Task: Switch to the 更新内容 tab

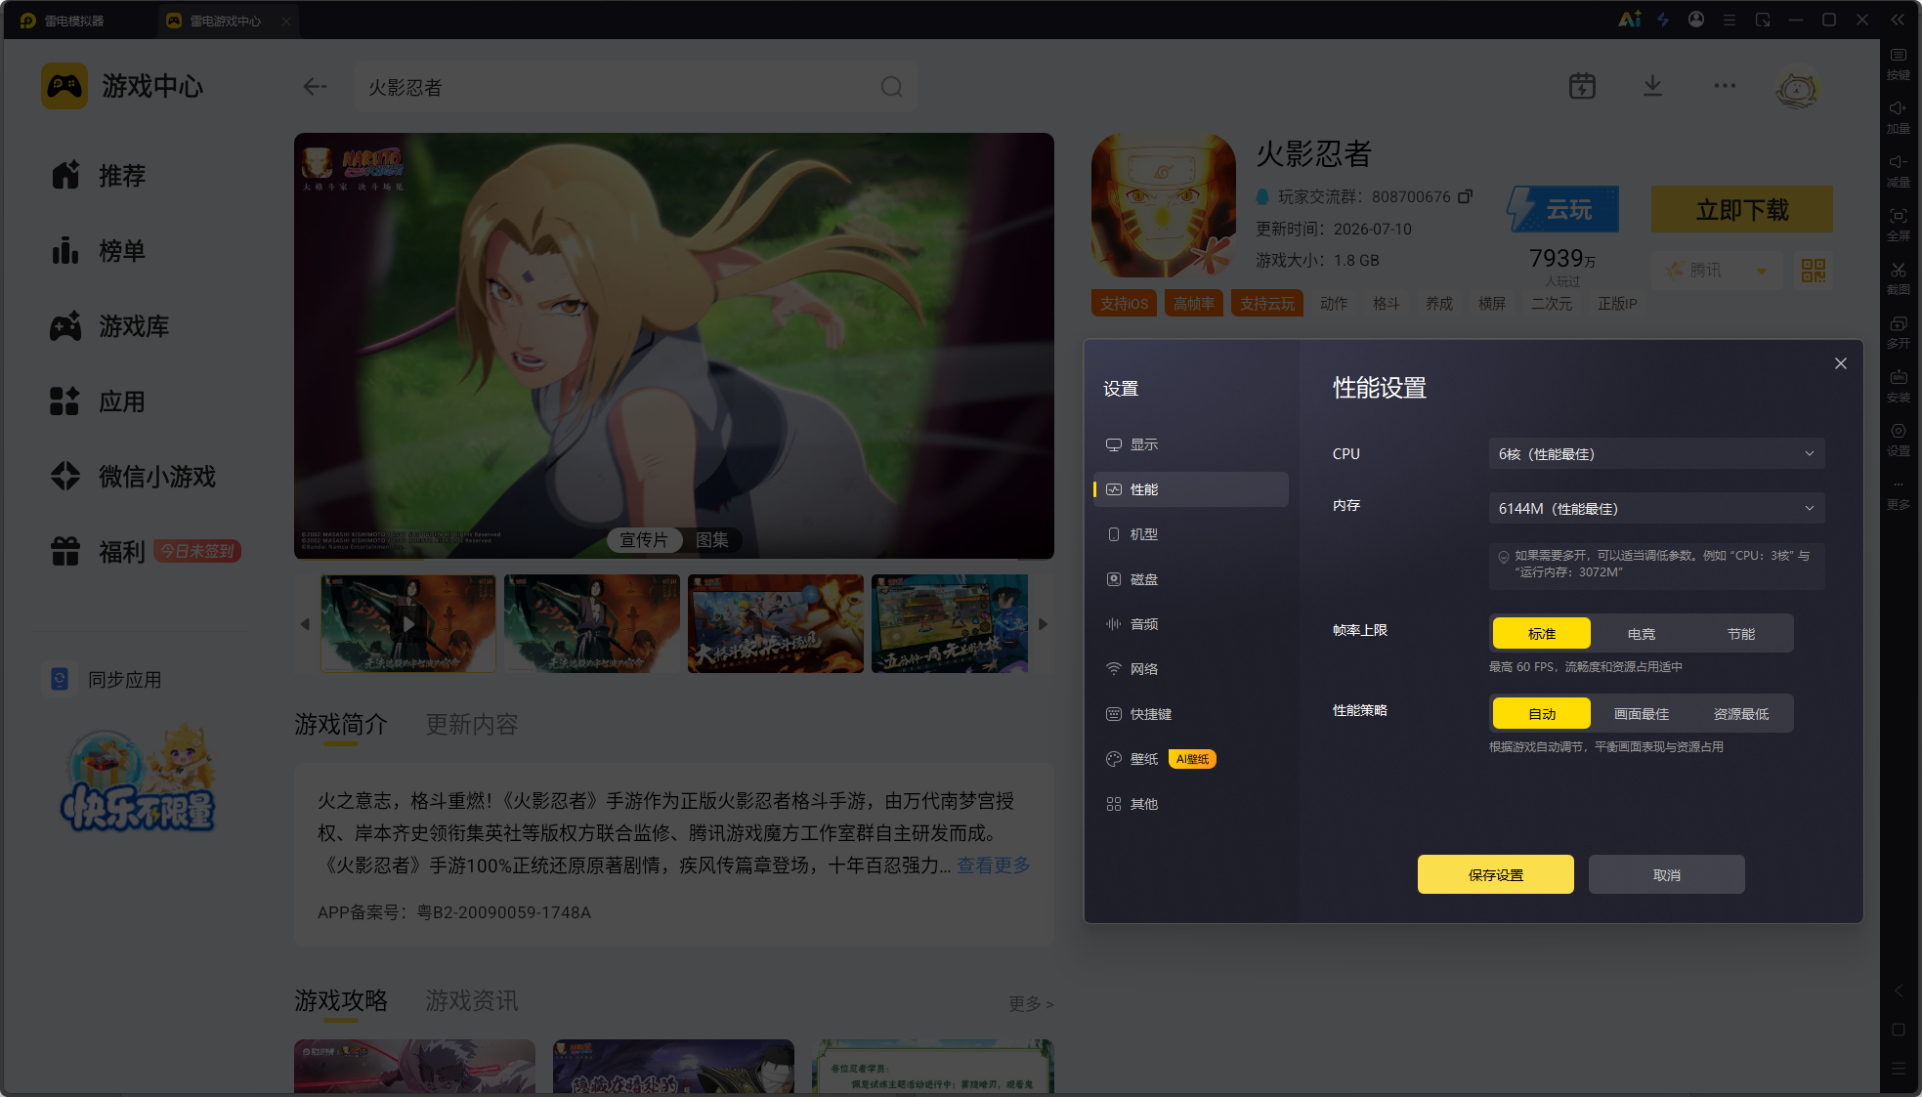Action: (472, 725)
